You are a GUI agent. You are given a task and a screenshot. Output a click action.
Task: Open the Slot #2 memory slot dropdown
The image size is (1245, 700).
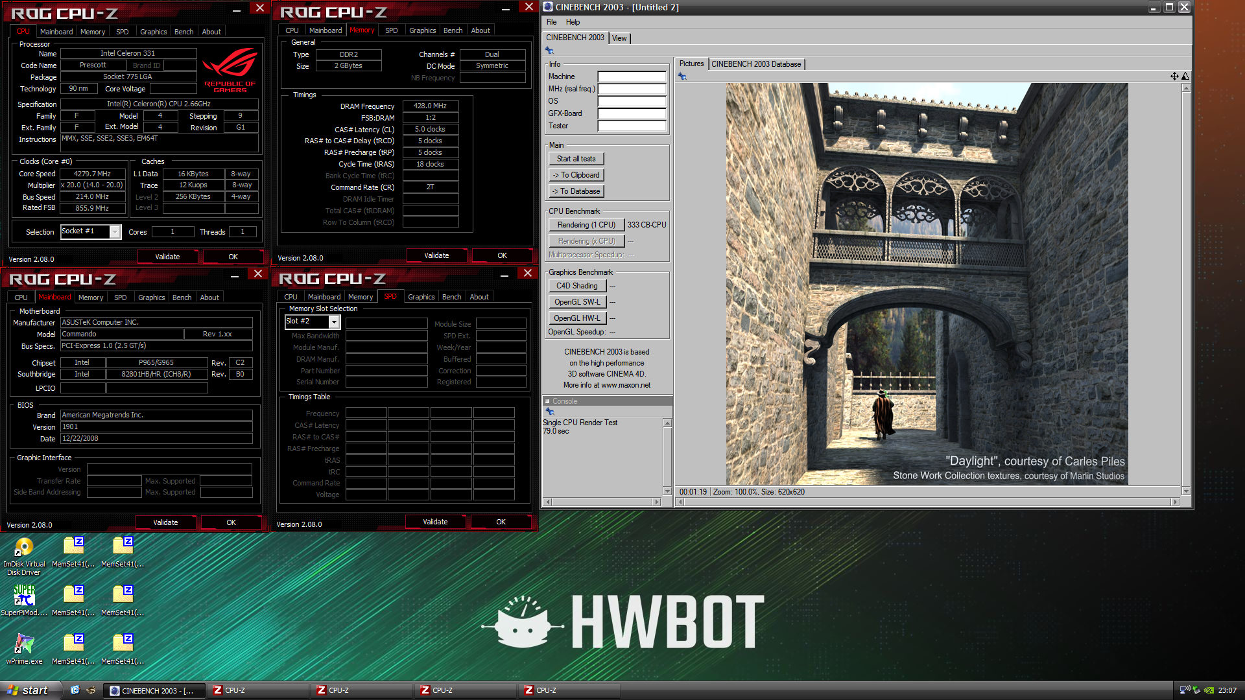[x=334, y=321]
